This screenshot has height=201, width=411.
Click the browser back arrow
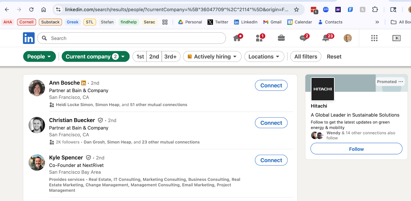(x=7, y=9)
